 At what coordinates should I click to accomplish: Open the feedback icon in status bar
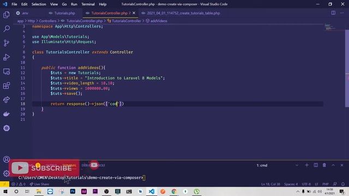click(335, 184)
